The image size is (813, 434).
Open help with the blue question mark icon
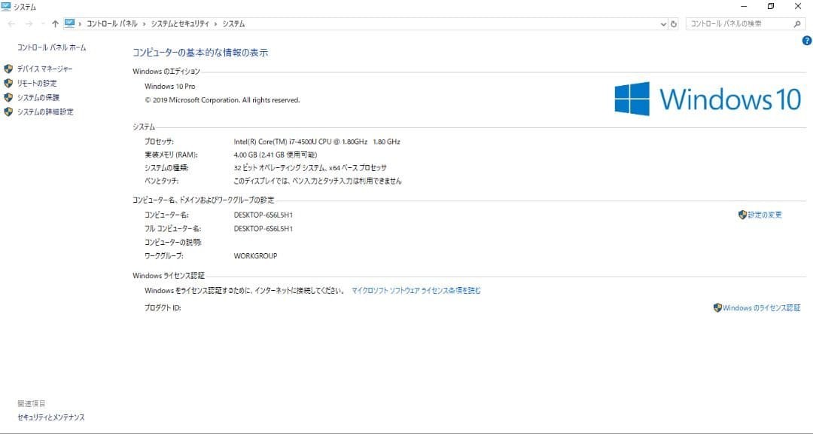(807, 41)
